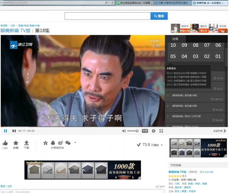Focus the Youku search input field
This screenshot has height=193, width=229.
point(108,16)
